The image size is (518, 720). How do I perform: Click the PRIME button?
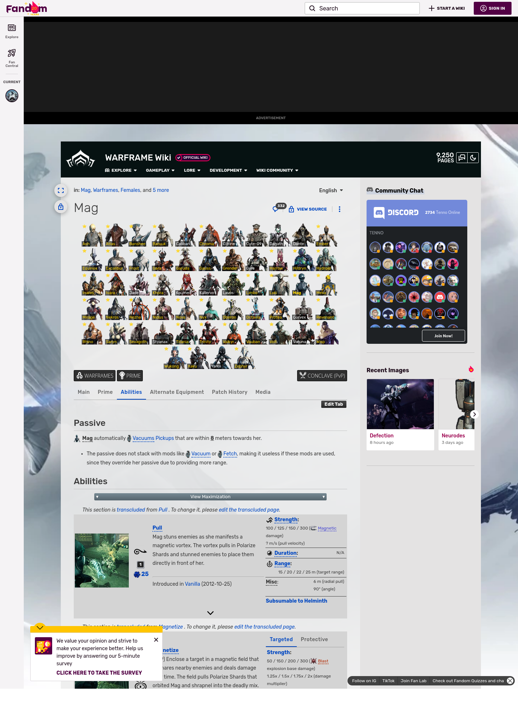click(130, 375)
